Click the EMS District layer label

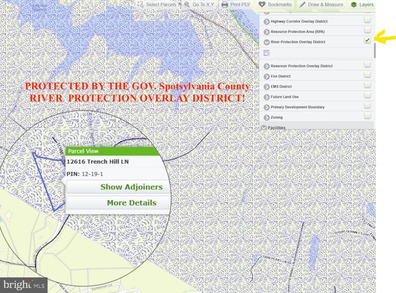[x=281, y=87]
